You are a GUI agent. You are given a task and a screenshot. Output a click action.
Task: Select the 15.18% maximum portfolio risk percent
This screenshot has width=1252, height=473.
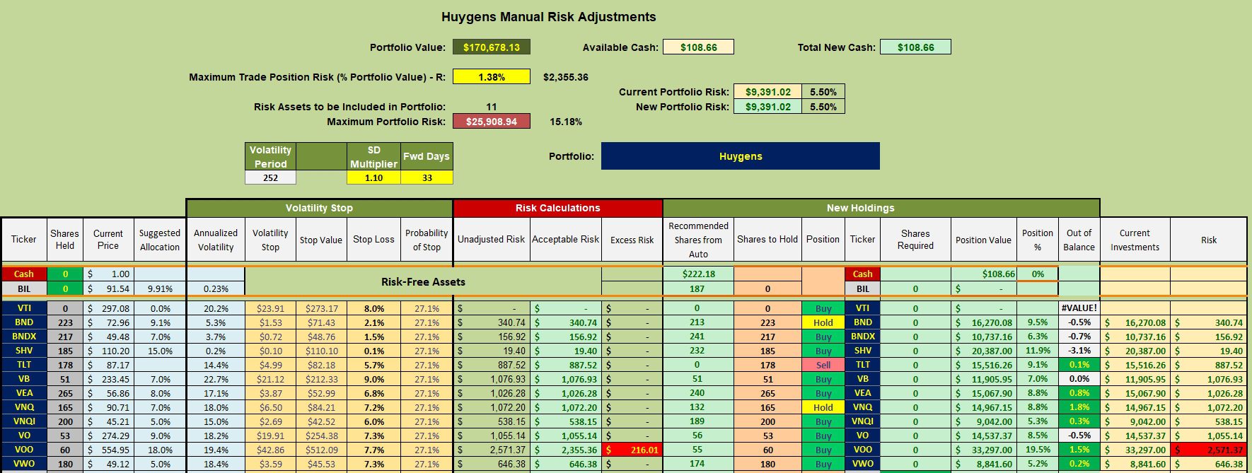coord(566,122)
